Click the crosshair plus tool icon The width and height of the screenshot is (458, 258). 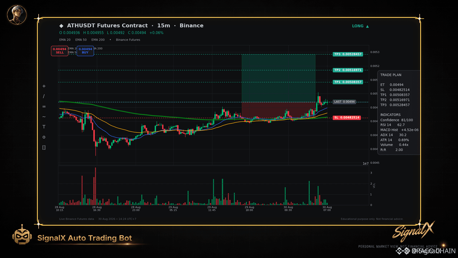(44, 86)
